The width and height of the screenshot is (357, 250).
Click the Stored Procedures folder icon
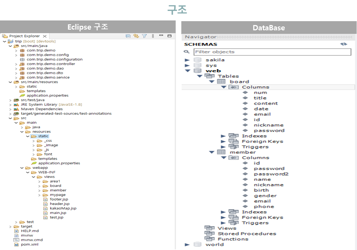(210, 234)
